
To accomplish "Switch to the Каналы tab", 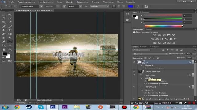I will point(144,47).
